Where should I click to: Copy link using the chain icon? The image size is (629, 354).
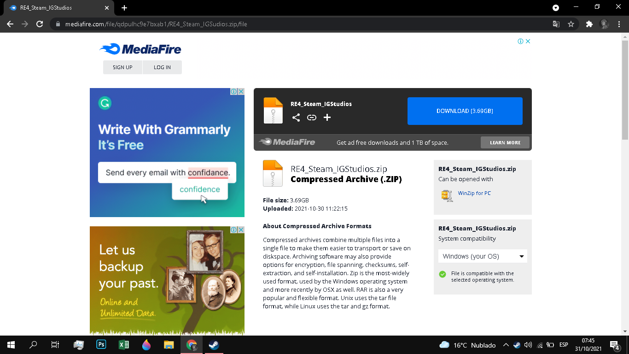(312, 118)
